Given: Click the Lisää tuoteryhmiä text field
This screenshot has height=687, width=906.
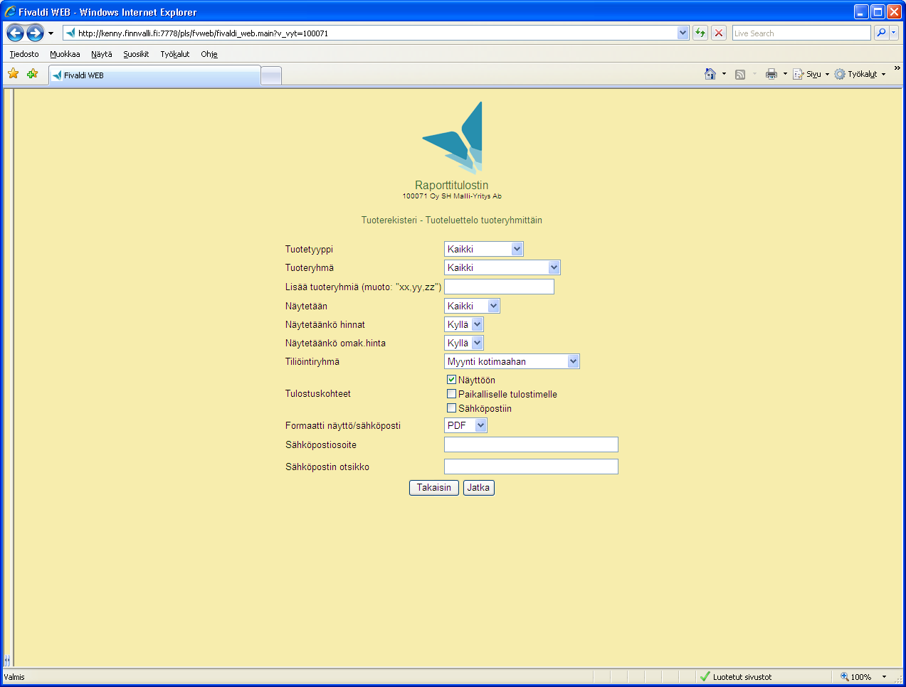Looking at the screenshot, I should coord(499,287).
